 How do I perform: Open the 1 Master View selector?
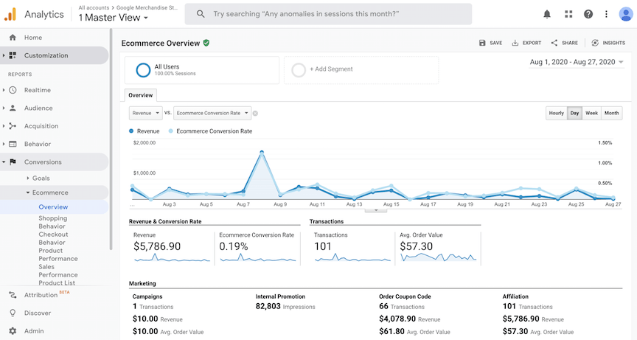click(x=113, y=18)
